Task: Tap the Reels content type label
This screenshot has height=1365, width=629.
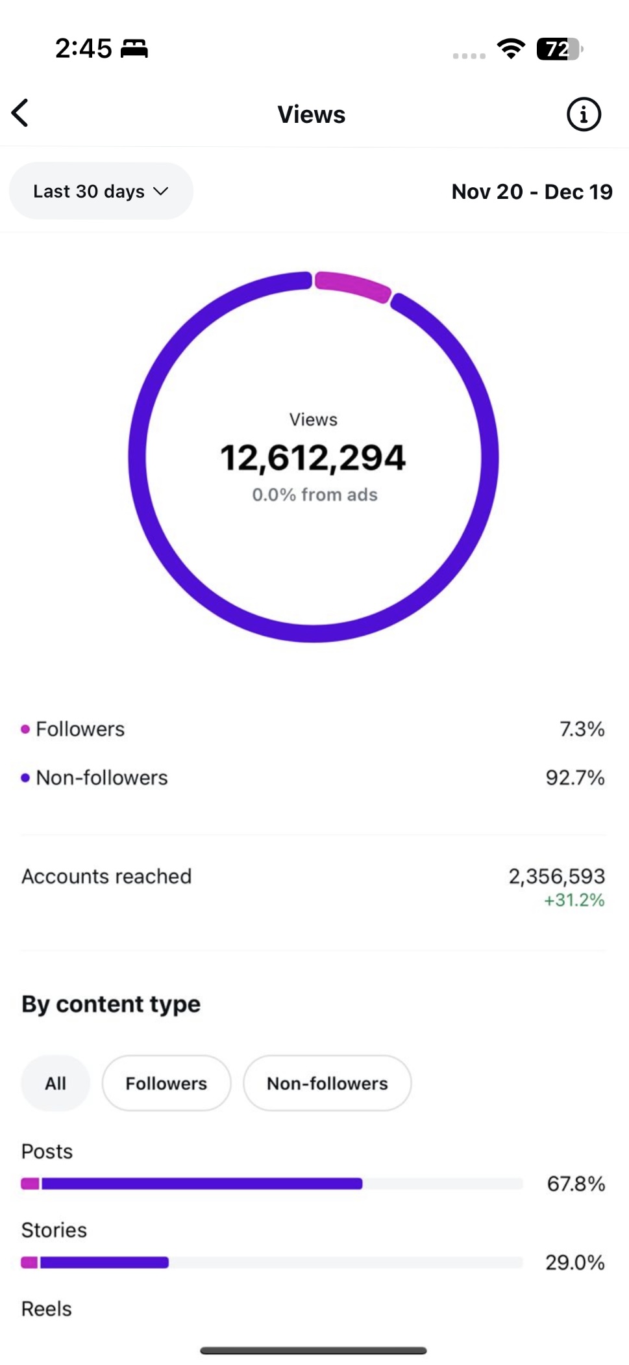Action: 47,1308
